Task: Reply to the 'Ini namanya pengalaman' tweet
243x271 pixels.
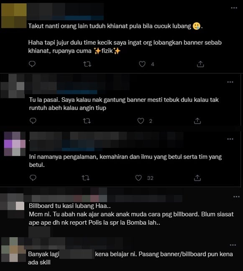Action: coord(33,177)
